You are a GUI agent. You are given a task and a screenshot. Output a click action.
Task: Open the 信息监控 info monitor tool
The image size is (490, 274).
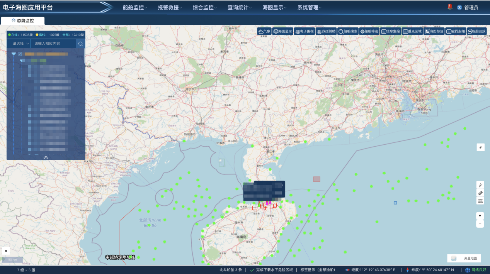(391, 31)
